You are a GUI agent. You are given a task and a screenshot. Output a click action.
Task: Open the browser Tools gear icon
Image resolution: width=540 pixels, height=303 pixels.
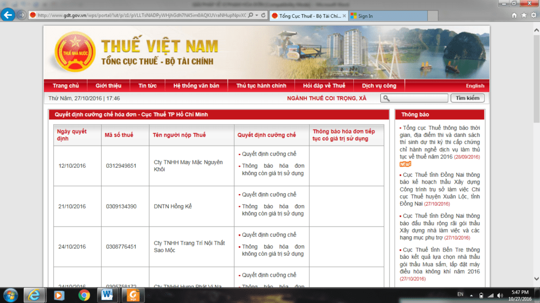tap(534, 15)
